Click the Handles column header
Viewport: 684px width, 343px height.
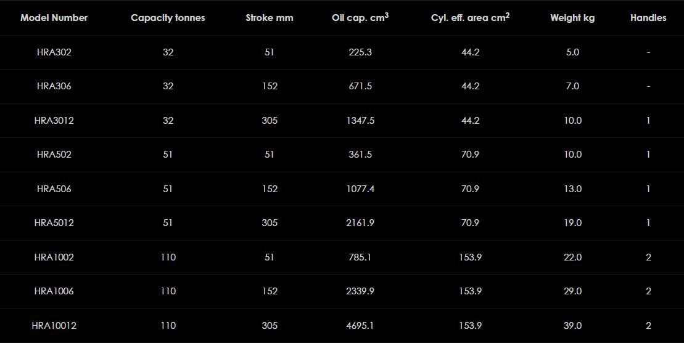click(648, 18)
